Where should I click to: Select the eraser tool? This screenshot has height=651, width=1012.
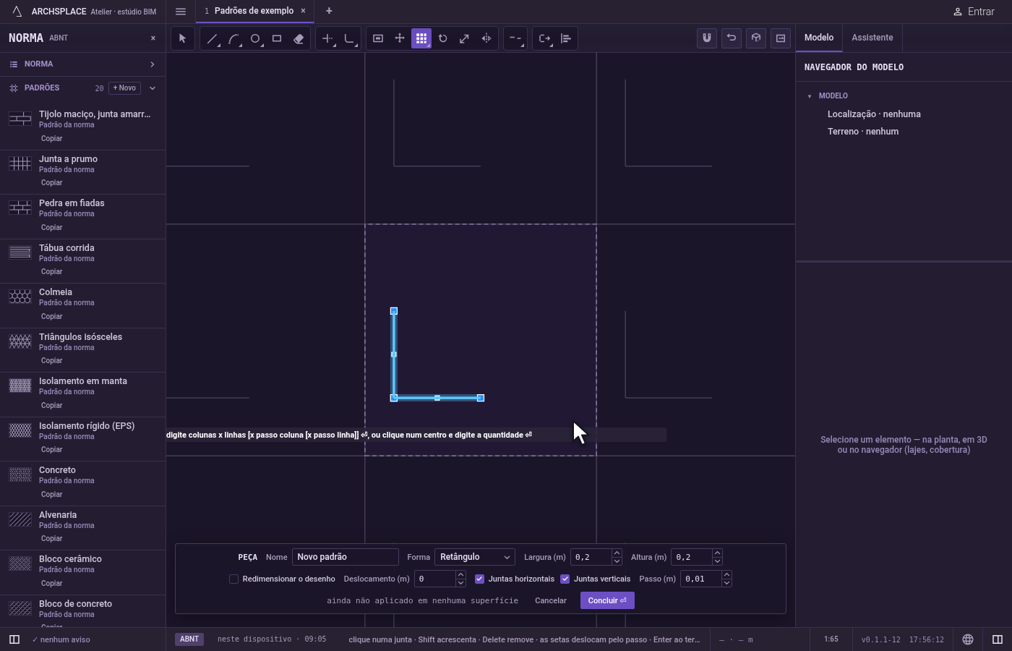pos(299,38)
